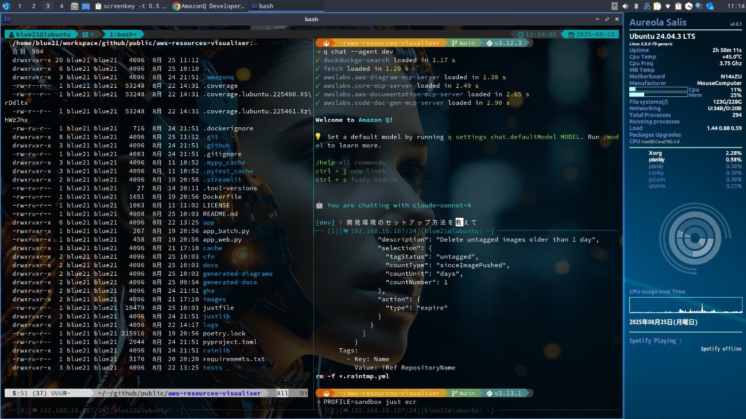This screenshot has height=419, width=746.
Task: Click the conky Cpu usage bar
Action: [659, 89]
